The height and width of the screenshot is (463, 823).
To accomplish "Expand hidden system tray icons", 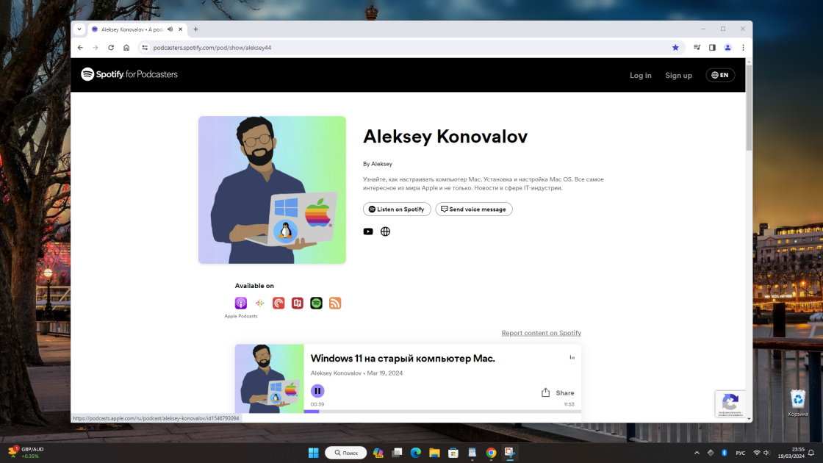I will tap(697, 453).
